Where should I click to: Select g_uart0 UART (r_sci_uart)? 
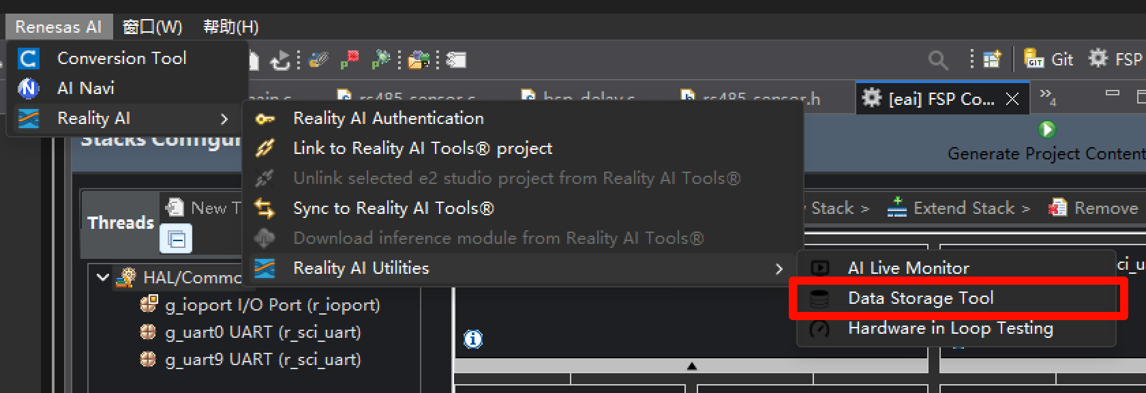tap(251, 332)
